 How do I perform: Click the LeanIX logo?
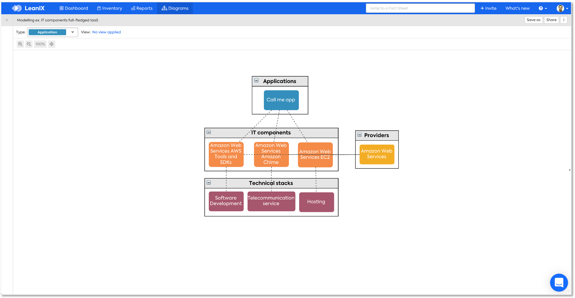(28, 8)
